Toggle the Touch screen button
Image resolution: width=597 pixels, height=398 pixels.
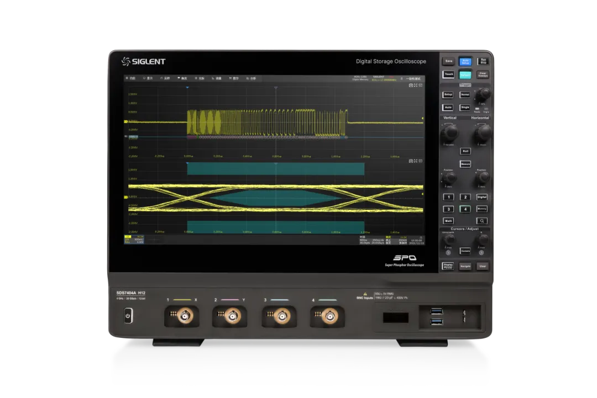tap(448, 75)
